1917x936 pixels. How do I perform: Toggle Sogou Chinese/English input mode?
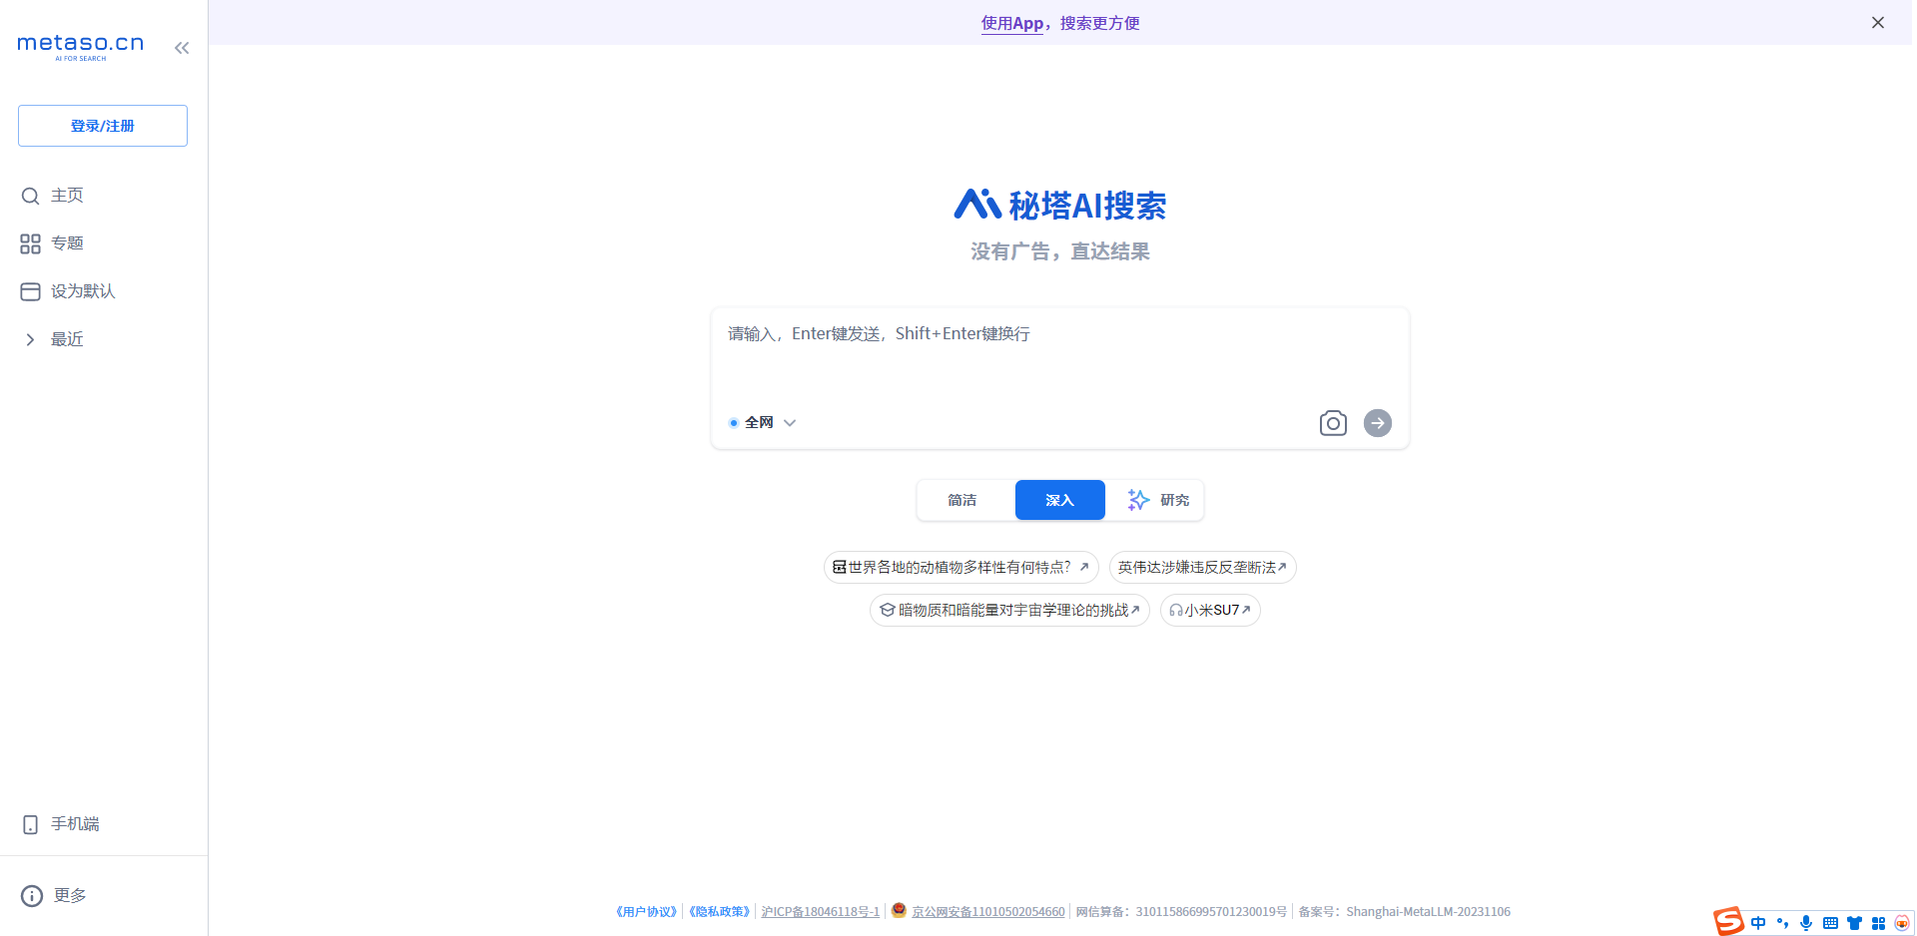tap(1758, 923)
